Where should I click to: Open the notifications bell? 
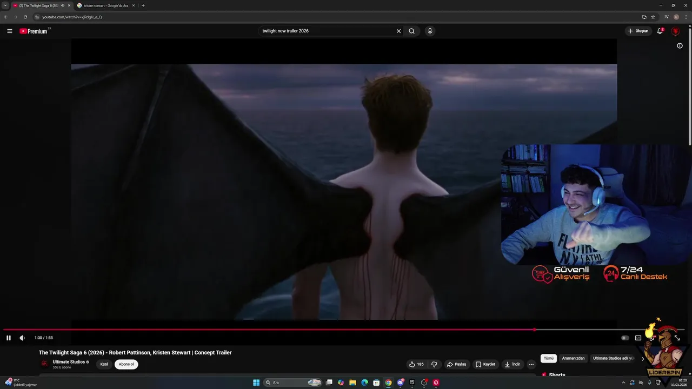(660, 31)
